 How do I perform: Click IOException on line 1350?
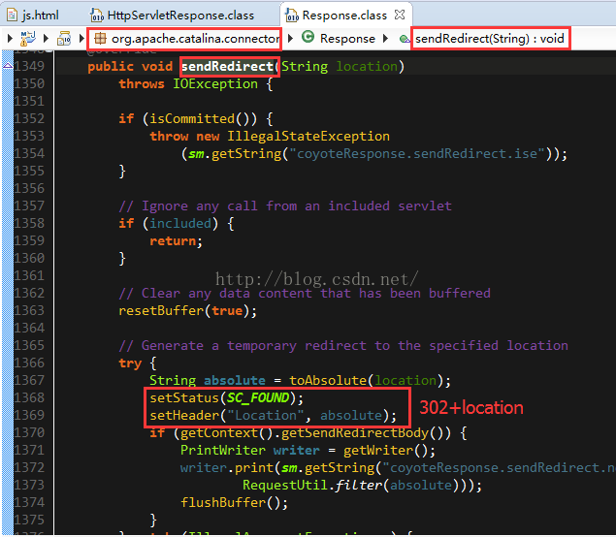click(215, 84)
